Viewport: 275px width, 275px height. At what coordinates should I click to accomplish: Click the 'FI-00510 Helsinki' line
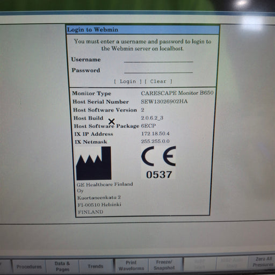99,205
